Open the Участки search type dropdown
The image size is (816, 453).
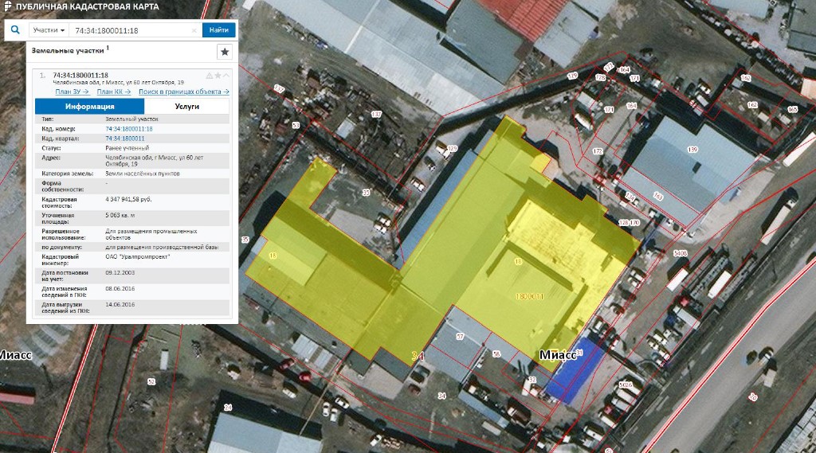tap(49, 30)
